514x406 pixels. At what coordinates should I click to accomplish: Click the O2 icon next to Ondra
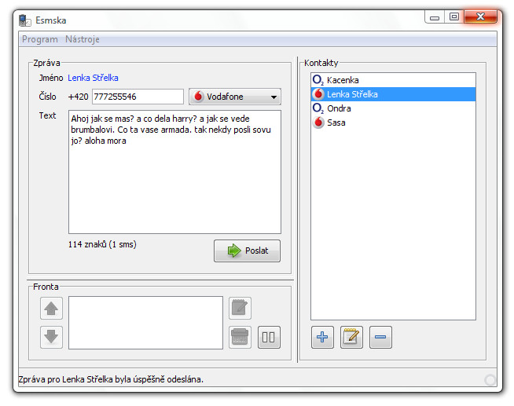pyautogui.click(x=318, y=108)
